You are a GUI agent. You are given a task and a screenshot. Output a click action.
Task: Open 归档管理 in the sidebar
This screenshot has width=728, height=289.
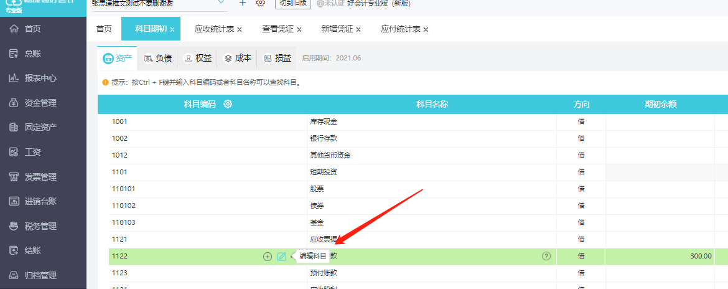[33, 275]
